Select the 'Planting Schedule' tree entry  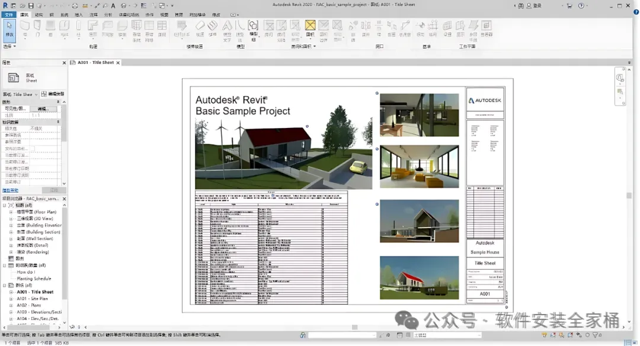coord(34,278)
